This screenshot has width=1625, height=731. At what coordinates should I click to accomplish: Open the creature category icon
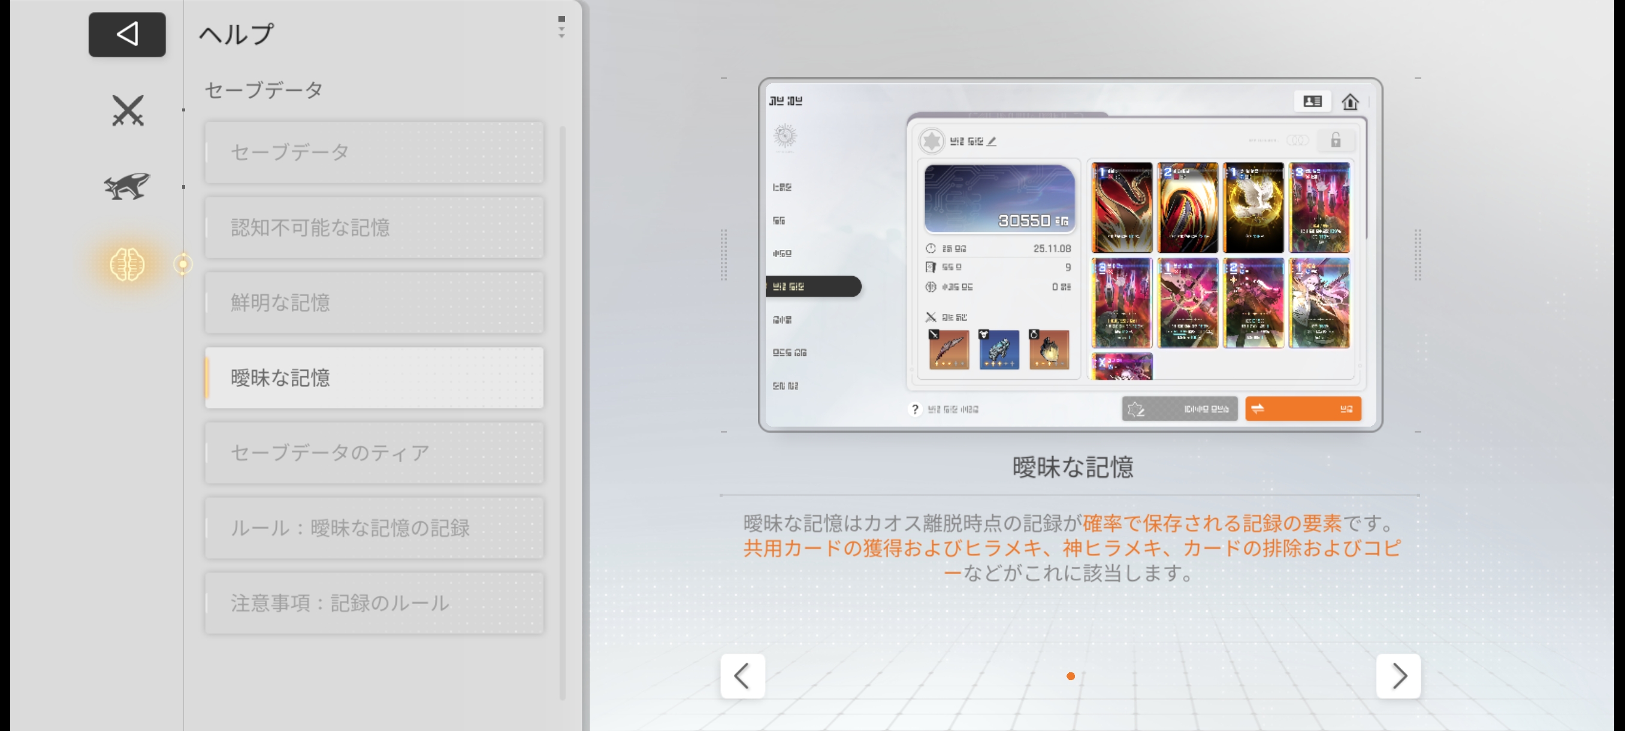pos(127,186)
